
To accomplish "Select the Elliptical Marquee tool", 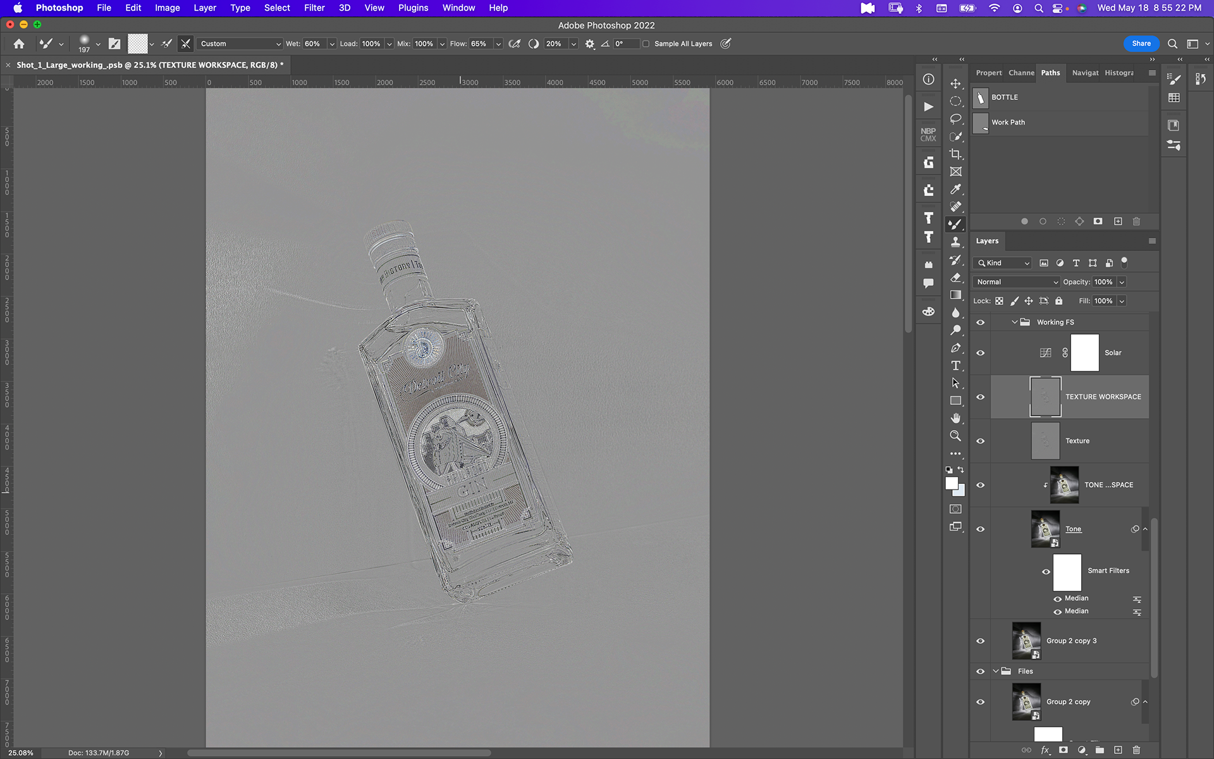I will [x=955, y=101].
